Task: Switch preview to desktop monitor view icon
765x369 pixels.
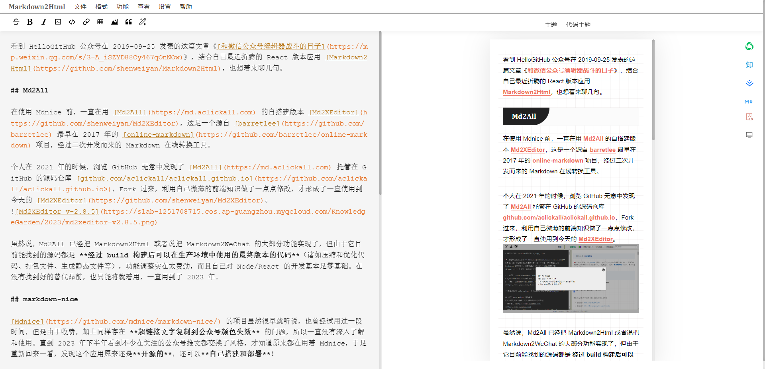Action: [749, 135]
